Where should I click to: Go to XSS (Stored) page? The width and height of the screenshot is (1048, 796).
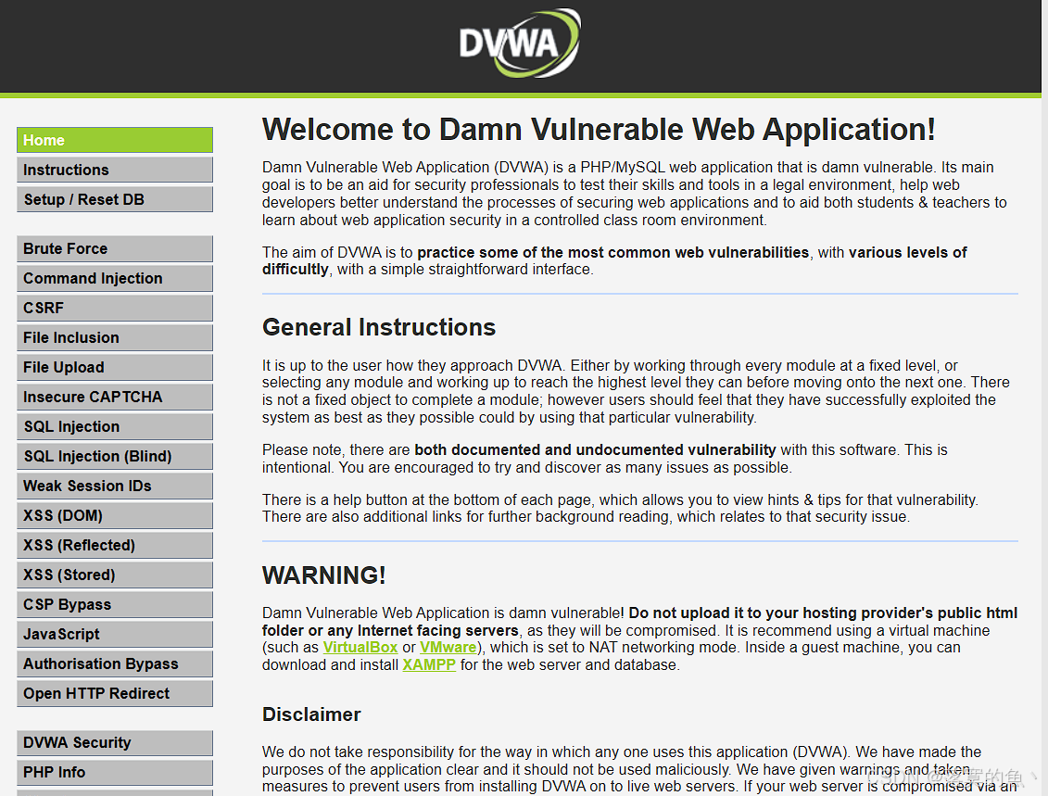[x=115, y=575]
